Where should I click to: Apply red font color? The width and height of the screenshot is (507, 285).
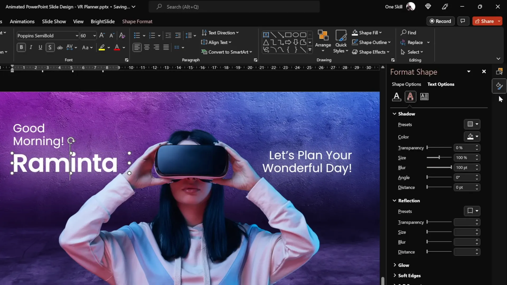[117, 47]
